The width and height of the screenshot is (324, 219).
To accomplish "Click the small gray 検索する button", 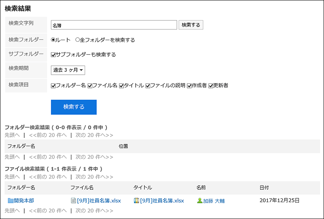I will 191,25.
